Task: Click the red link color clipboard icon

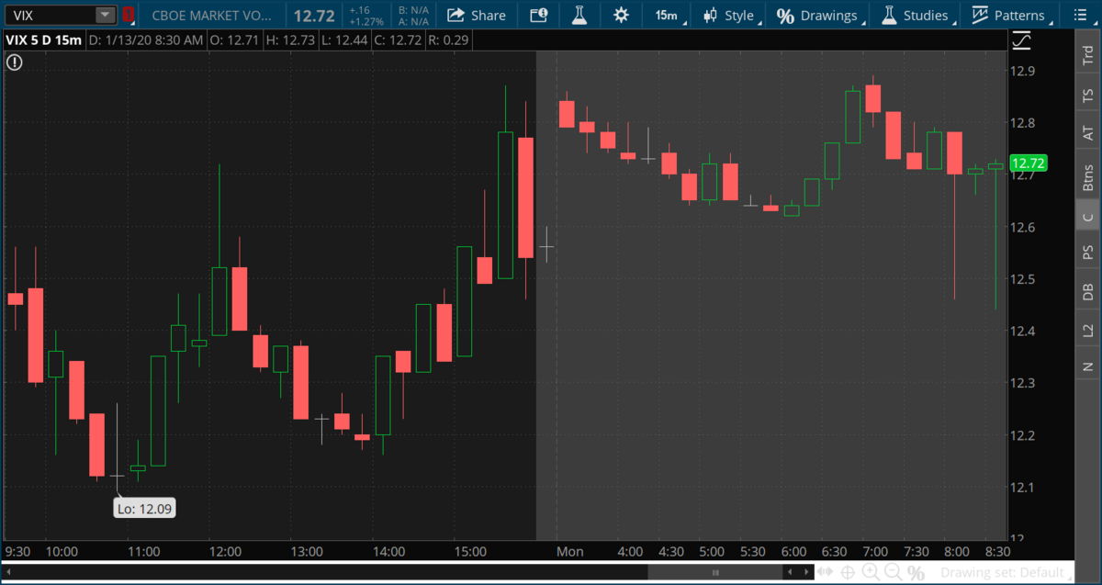Action: 128,15
